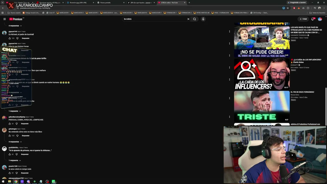Go to the YouTube Premium home logo
The height and width of the screenshot is (184, 327).
16,19
